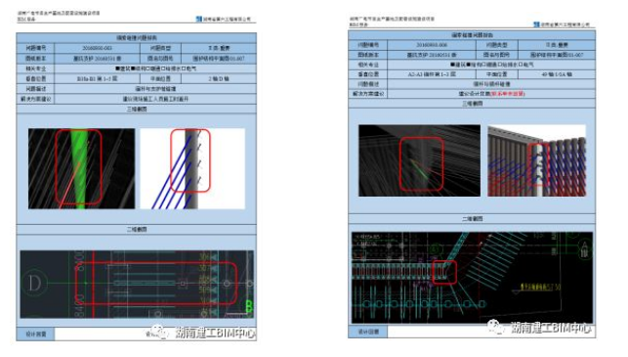Select the 三维截图 section header on right page
Screen dimensions: 628x357
[x=472, y=104]
